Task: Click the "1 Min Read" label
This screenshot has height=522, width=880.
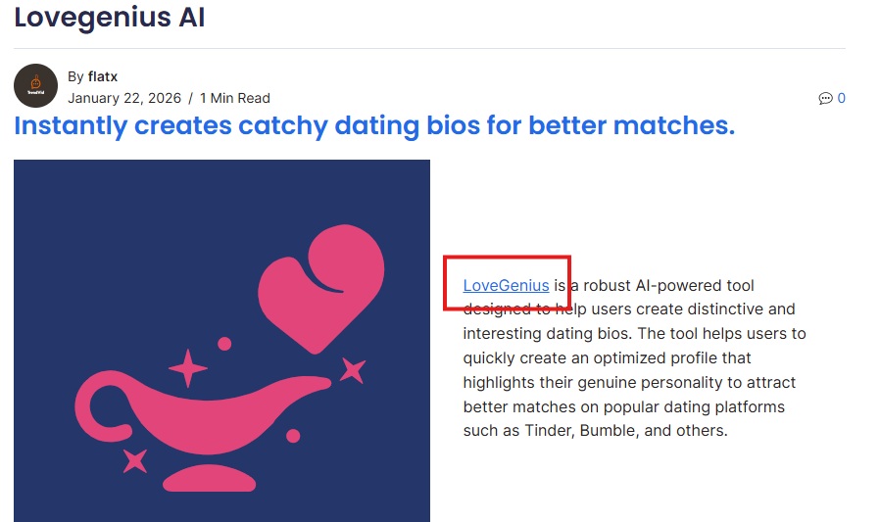Action: click(235, 98)
